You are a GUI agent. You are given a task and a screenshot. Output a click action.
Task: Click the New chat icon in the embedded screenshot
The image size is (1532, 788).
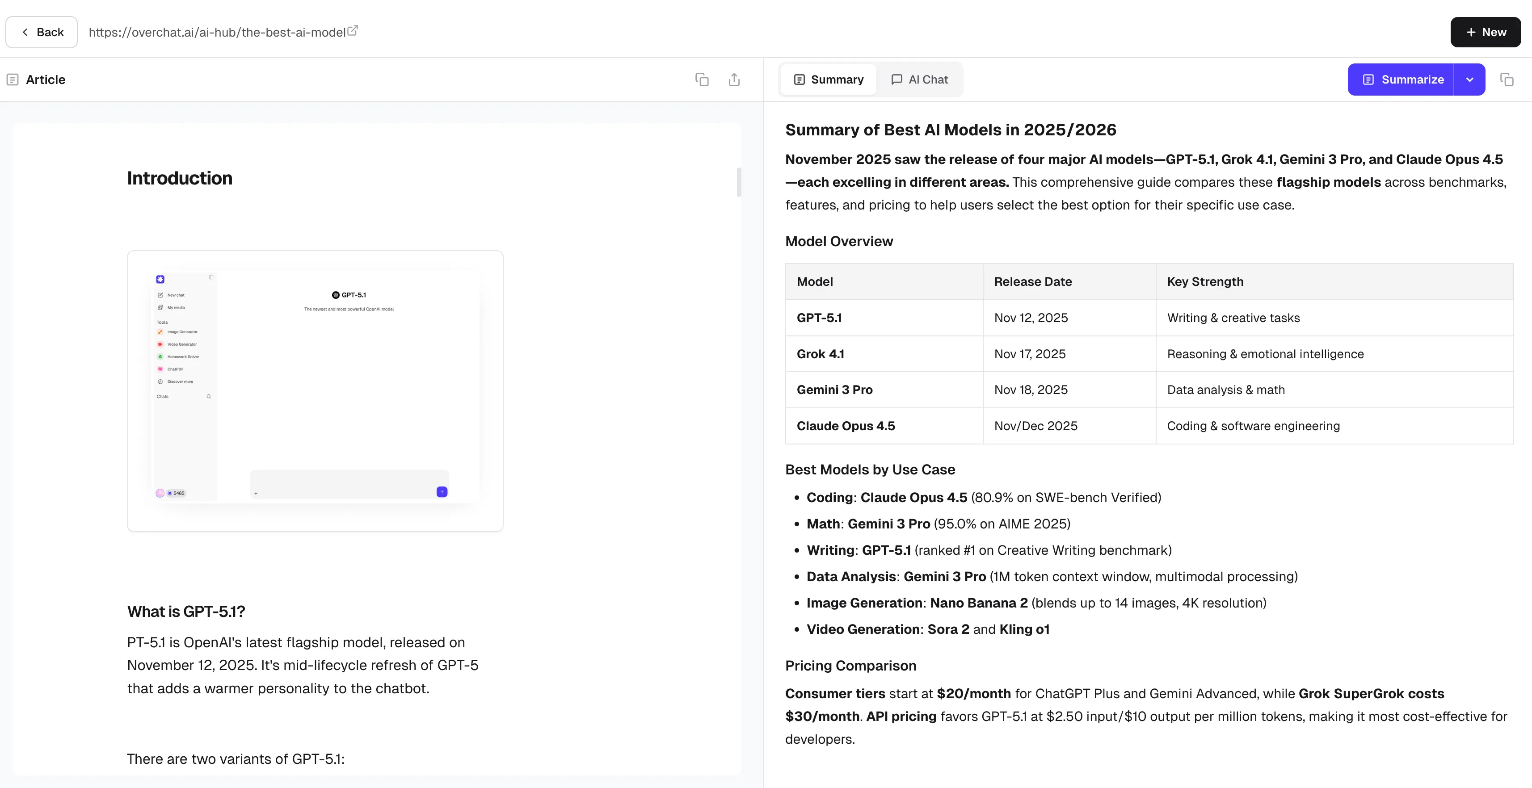(160, 295)
